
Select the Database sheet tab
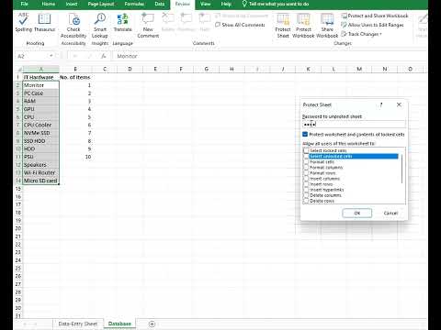[119, 324]
